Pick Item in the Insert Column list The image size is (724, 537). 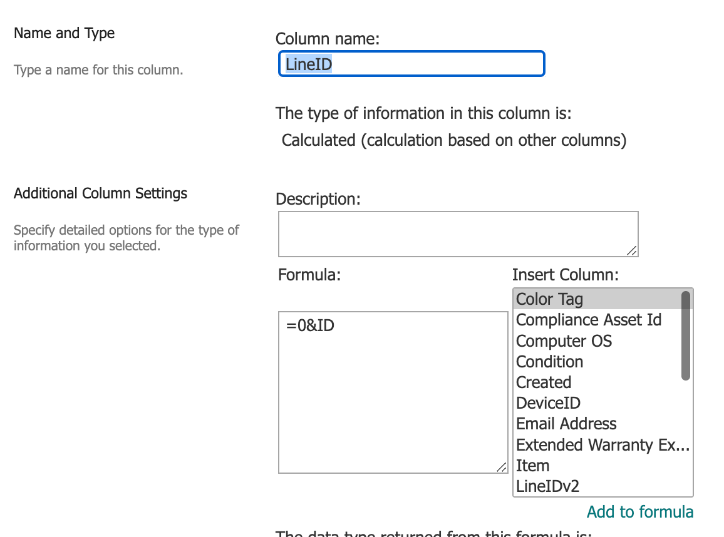[532, 466]
